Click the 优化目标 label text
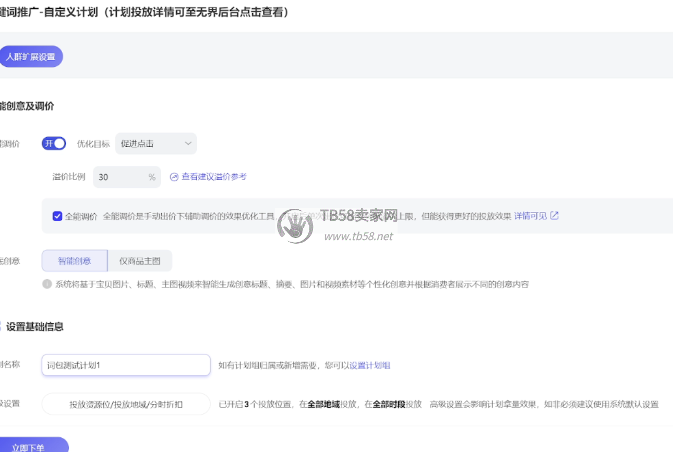 (x=93, y=144)
